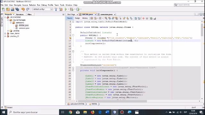Switch editor to Source view
The height and width of the screenshot is (115, 205).
pos(70,18)
